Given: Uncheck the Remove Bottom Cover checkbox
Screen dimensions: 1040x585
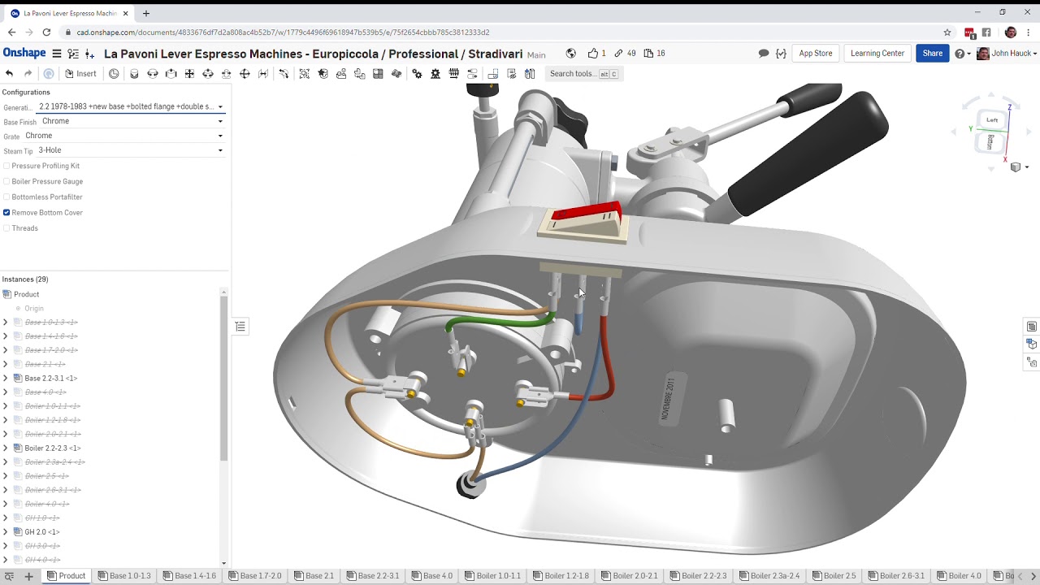Looking at the screenshot, I should click(x=6, y=213).
